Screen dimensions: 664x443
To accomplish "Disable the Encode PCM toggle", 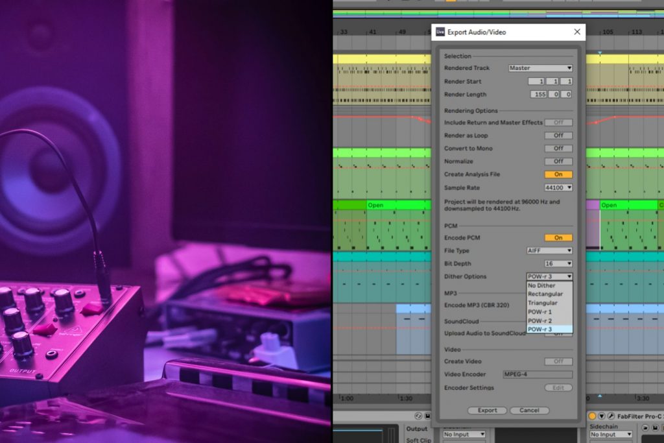I will coord(558,237).
